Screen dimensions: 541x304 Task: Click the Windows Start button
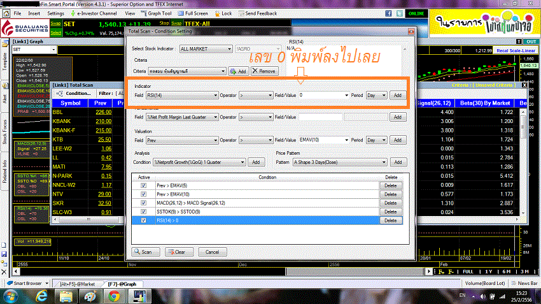click(11, 296)
